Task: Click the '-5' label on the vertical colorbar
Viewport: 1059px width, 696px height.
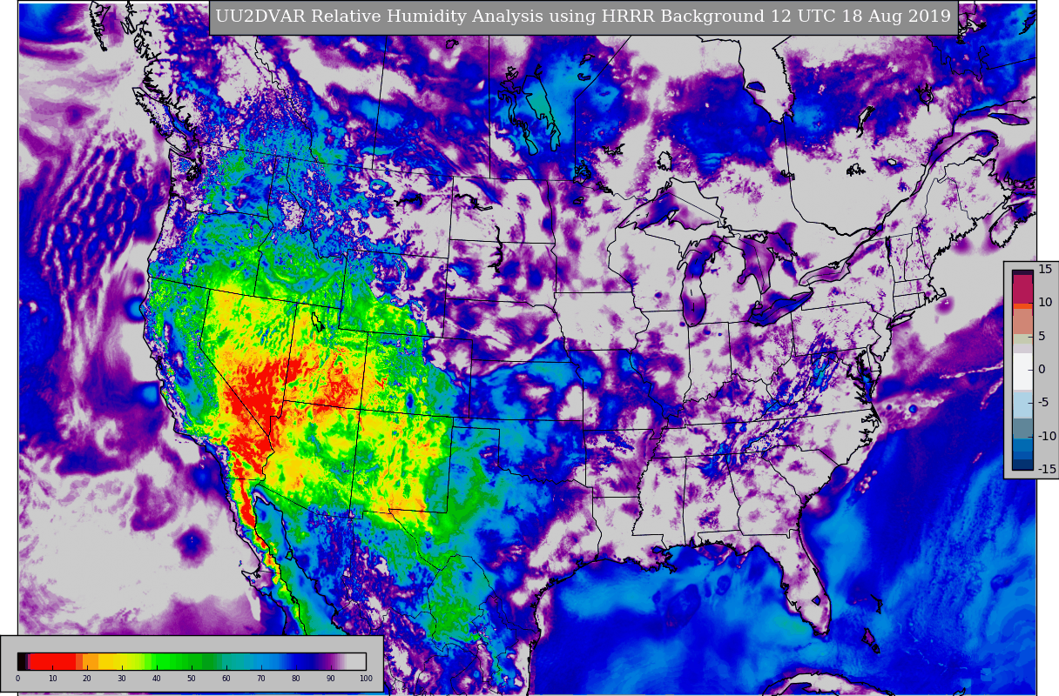Action: tap(1043, 402)
